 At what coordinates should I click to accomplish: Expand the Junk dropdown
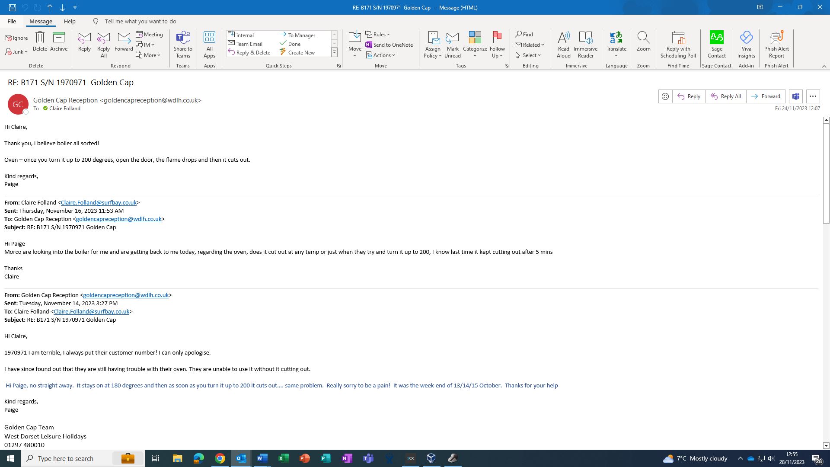pyautogui.click(x=17, y=52)
